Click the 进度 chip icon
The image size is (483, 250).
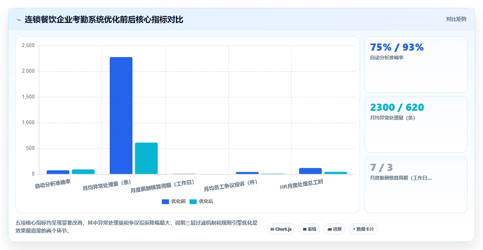point(330,229)
